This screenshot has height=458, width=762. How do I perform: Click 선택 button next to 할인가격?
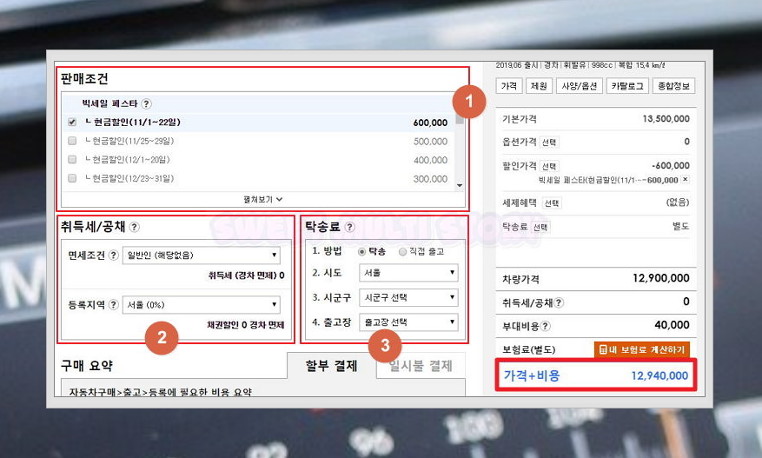pyautogui.click(x=549, y=166)
